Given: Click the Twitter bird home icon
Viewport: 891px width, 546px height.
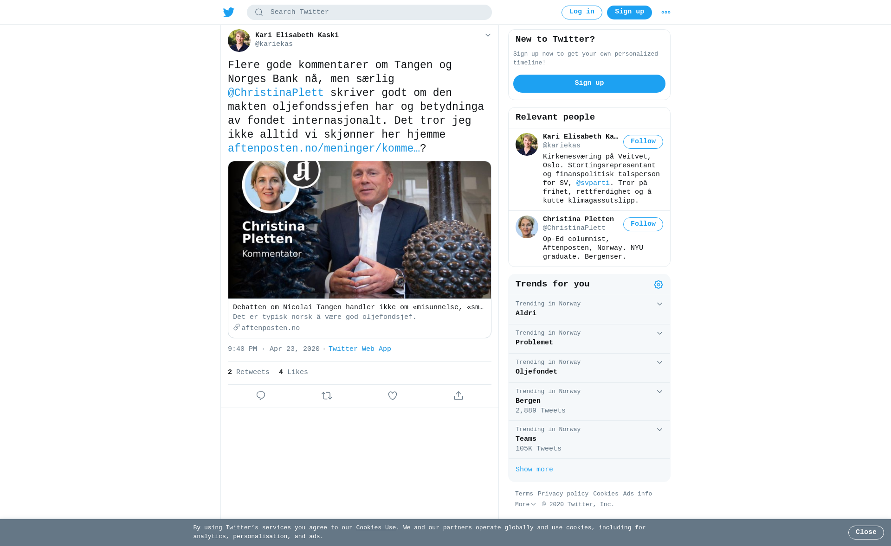Looking at the screenshot, I should 229,12.
